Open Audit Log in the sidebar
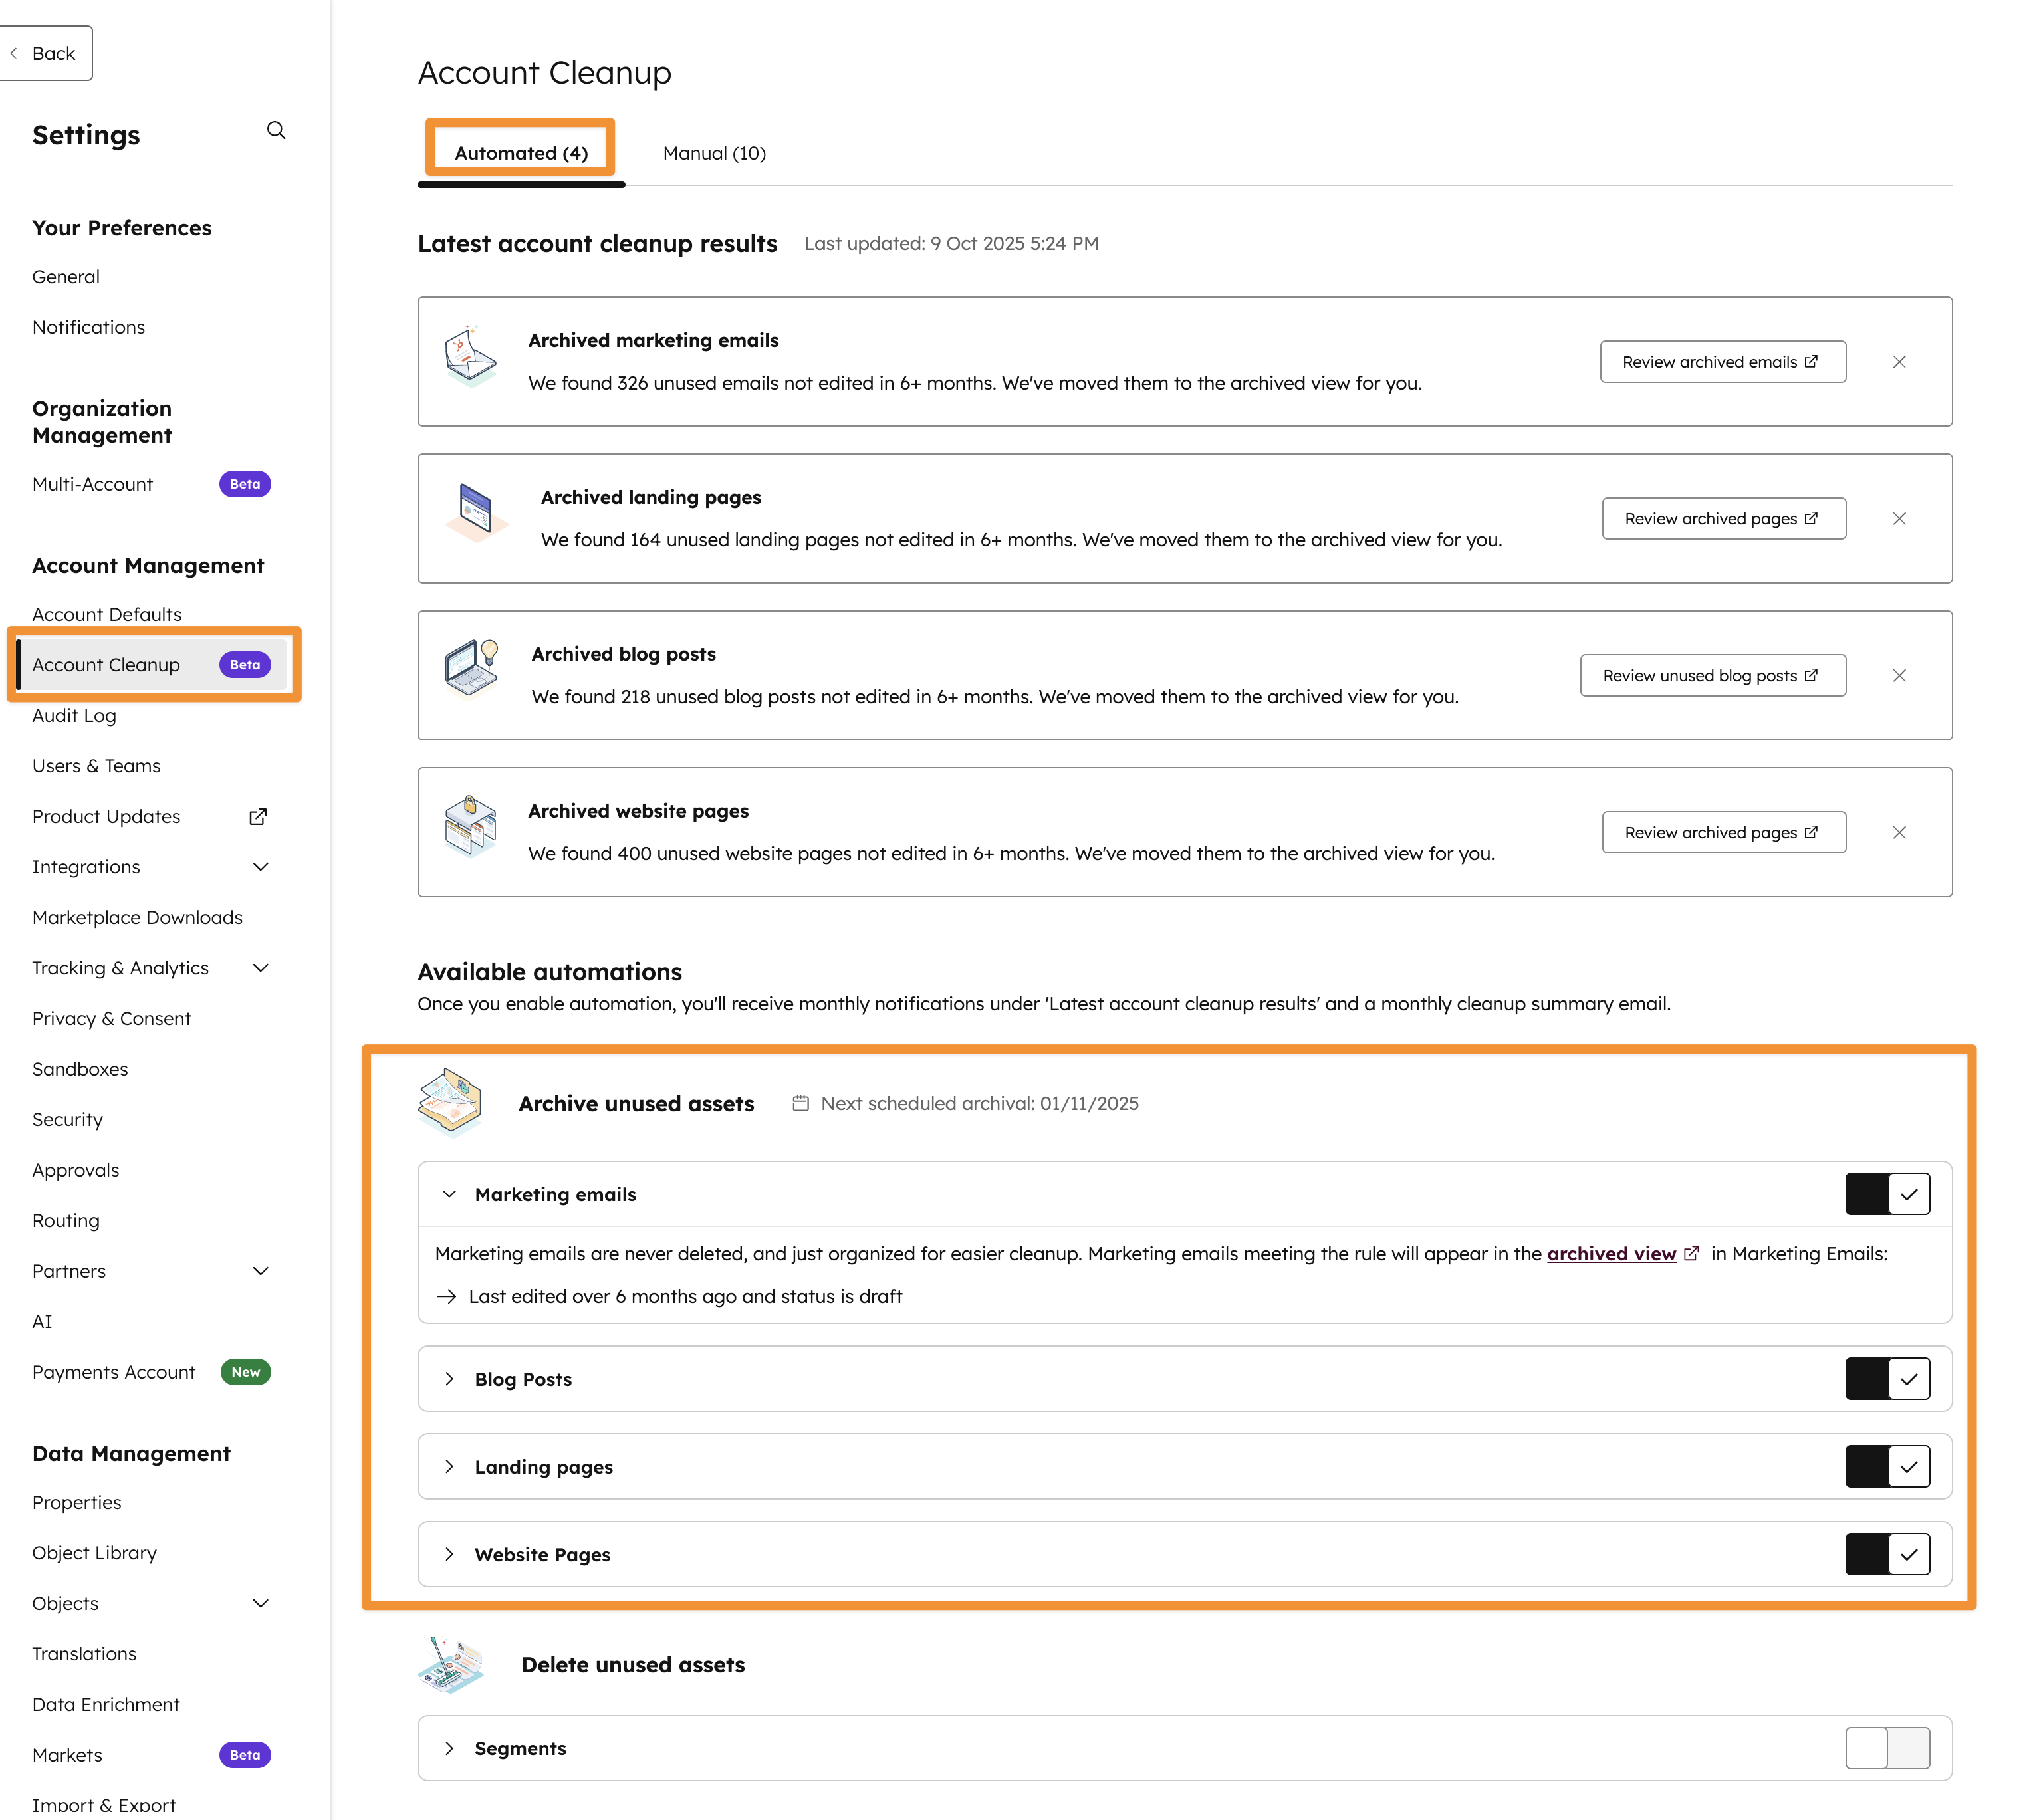Viewport: 2033px width, 1820px height. (x=74, y=716)
